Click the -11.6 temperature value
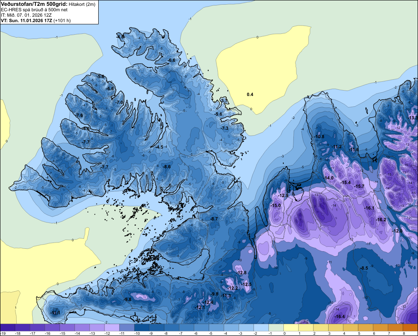This screenshot has height=336, width=418. [x=354, y=149]
